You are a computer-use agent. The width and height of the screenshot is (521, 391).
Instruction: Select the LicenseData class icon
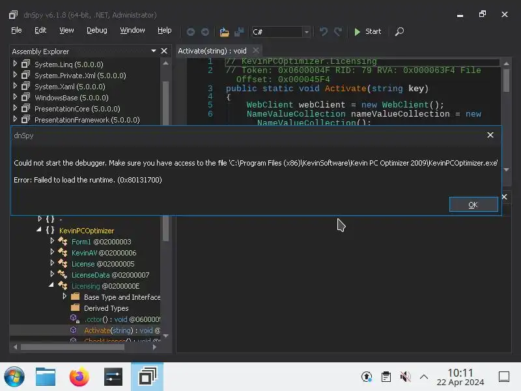63,274
